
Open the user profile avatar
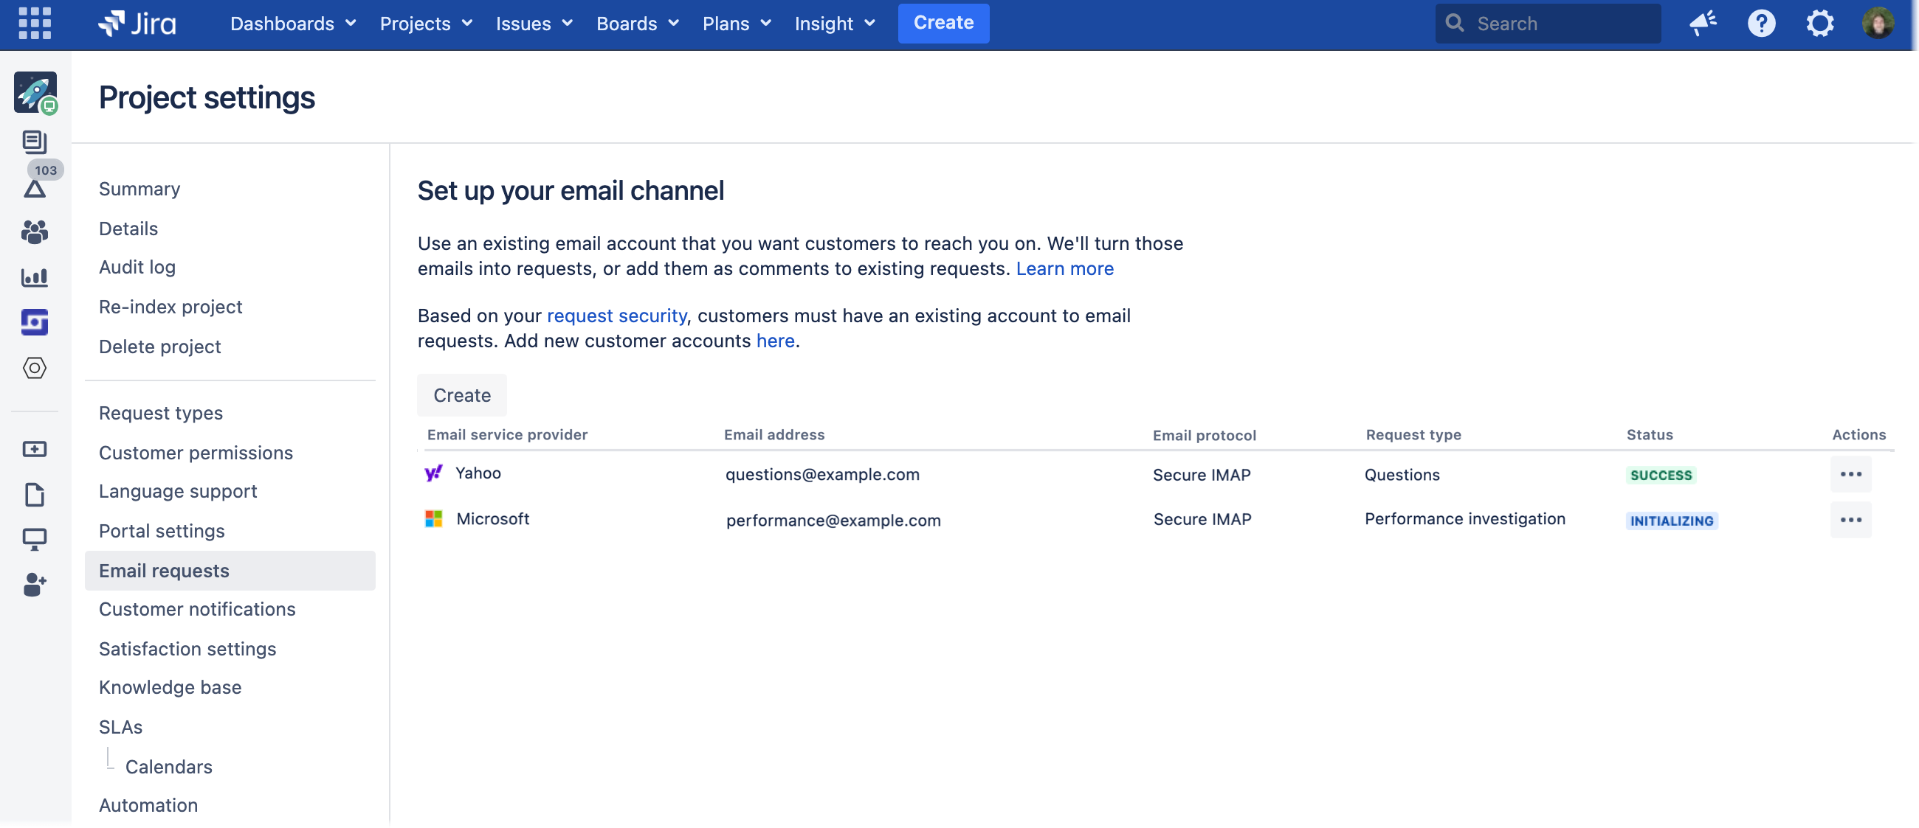[x=1877, y=23]
